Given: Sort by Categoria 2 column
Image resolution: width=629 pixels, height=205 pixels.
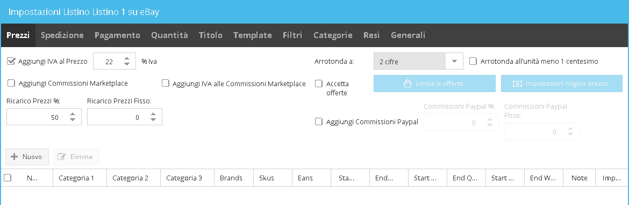Looking at the screenshot, I should (133, 178).
